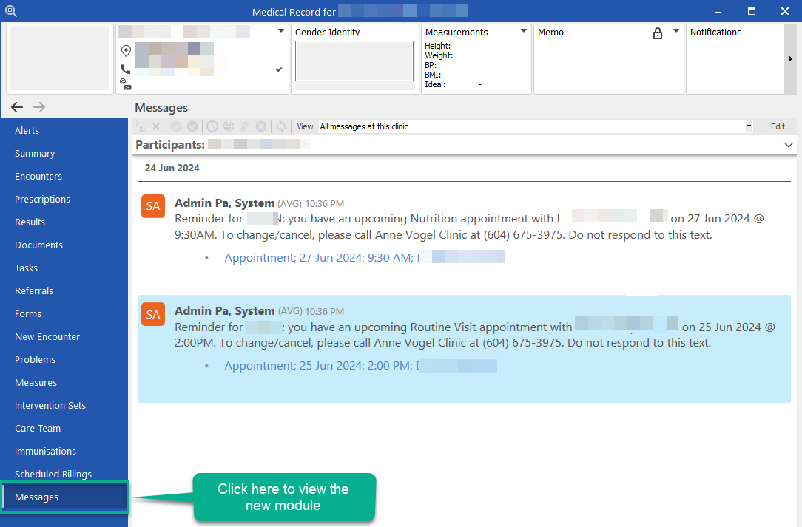Open the Memo panel dropdown arrow
The width and height of the screenshot is (802, 527).
click(x=676, y=32)
